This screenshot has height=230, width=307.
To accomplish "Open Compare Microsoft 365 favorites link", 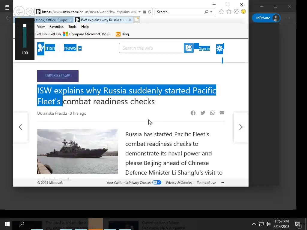I will click(88, 34).
